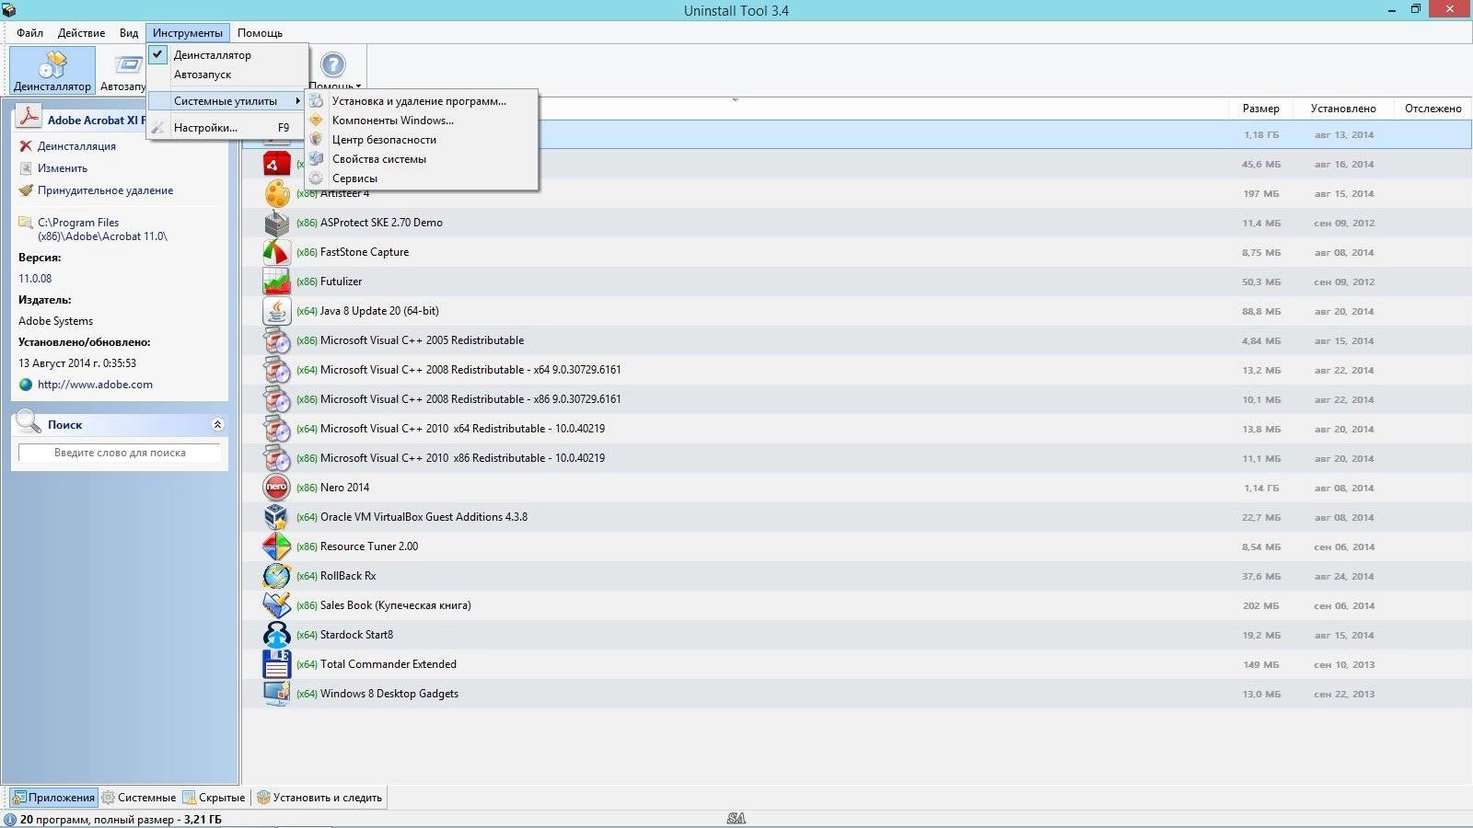Click the Visual C++ 2005 Redistributable icon

click(276, 340)
